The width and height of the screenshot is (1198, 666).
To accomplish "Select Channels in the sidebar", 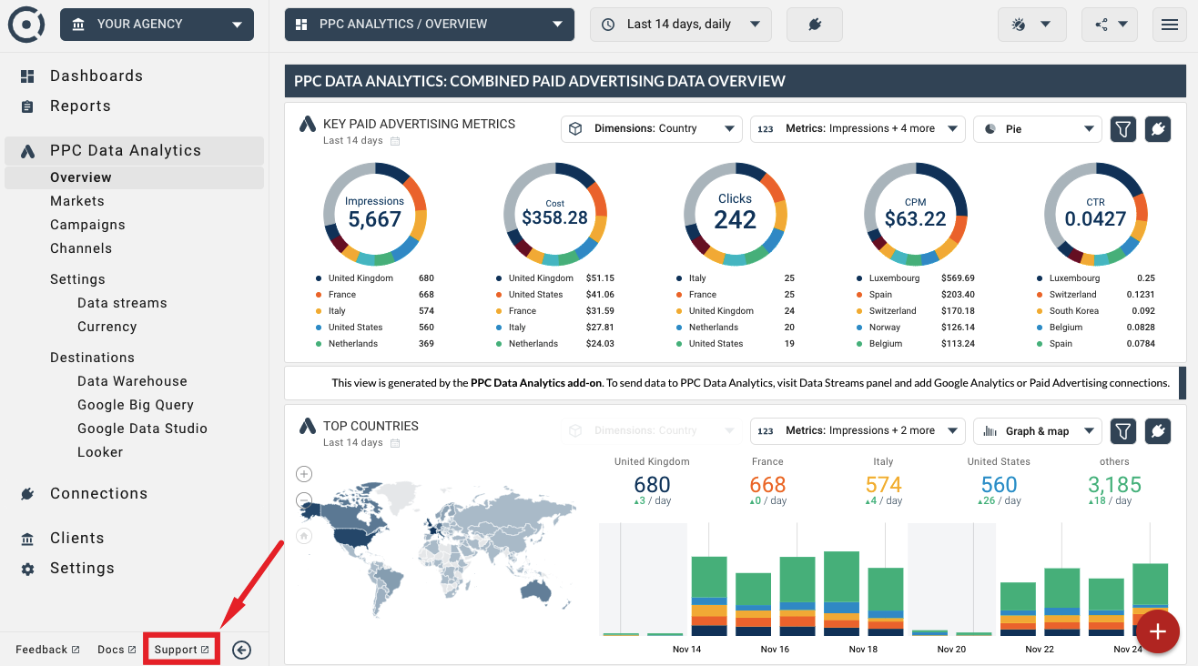I will (81, 248).
